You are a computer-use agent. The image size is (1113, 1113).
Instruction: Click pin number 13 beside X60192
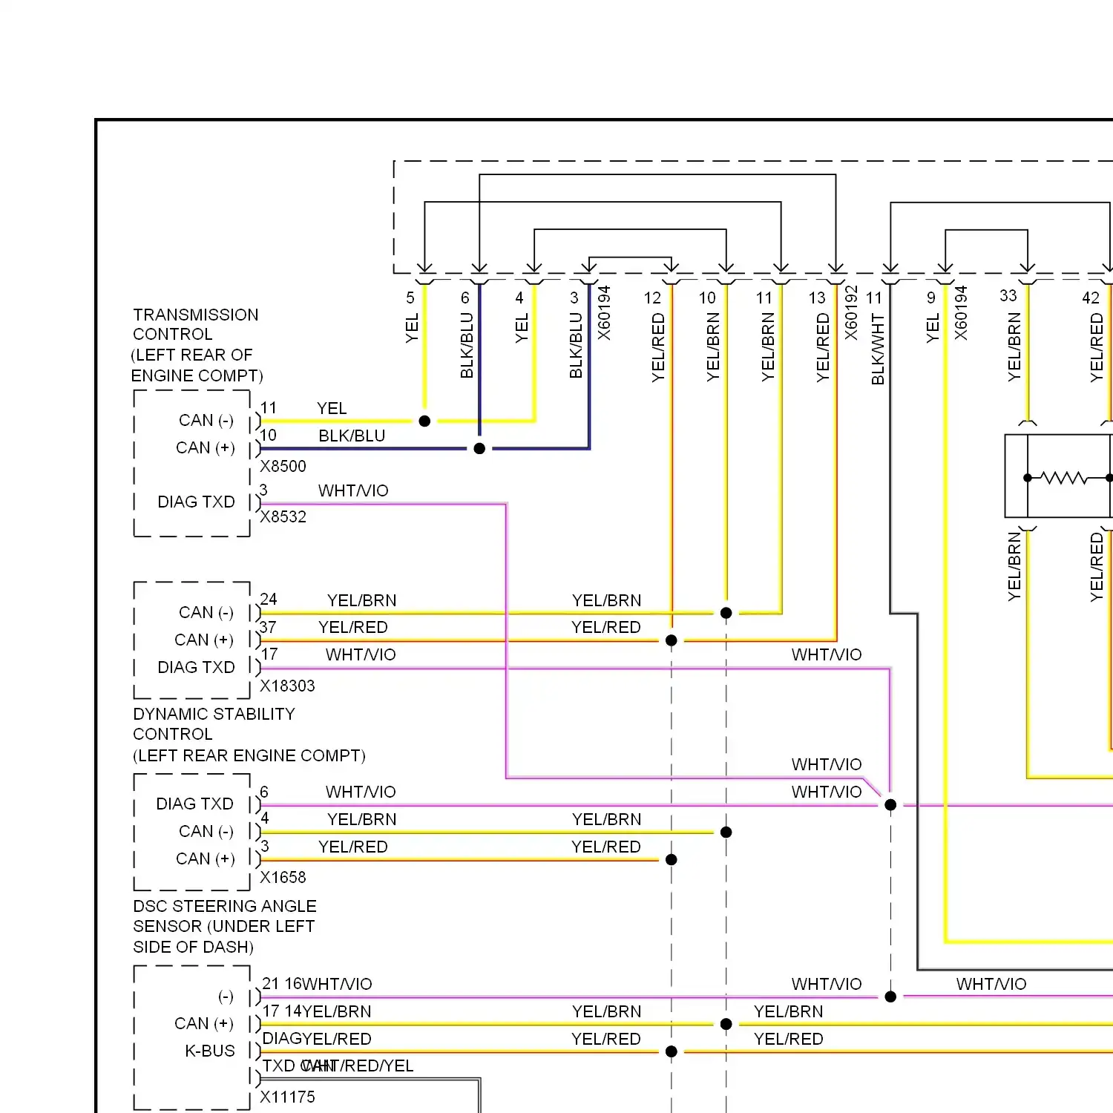(817, 298)
